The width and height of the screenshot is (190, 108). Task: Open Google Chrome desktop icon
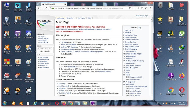pyautogui.click(x=171, y=91)
